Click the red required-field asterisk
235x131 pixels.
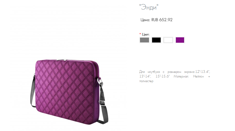tap(140, 34)
